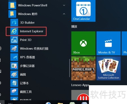Open the 截图工具 snipping tool icon
127x104 pixels.
[x=14, y=92]
